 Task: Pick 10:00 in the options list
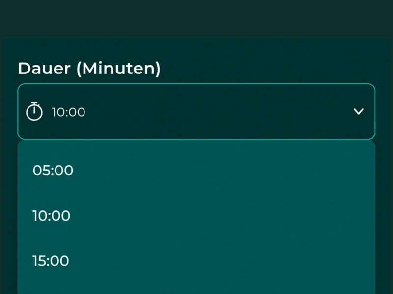point(51,216)
